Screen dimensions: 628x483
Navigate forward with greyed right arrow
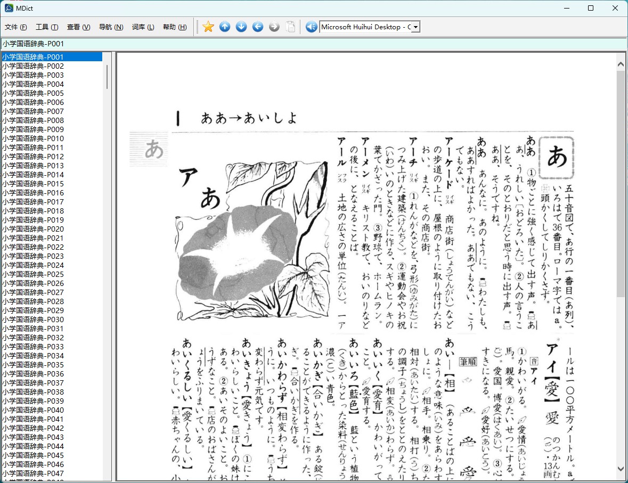(274, 27)
